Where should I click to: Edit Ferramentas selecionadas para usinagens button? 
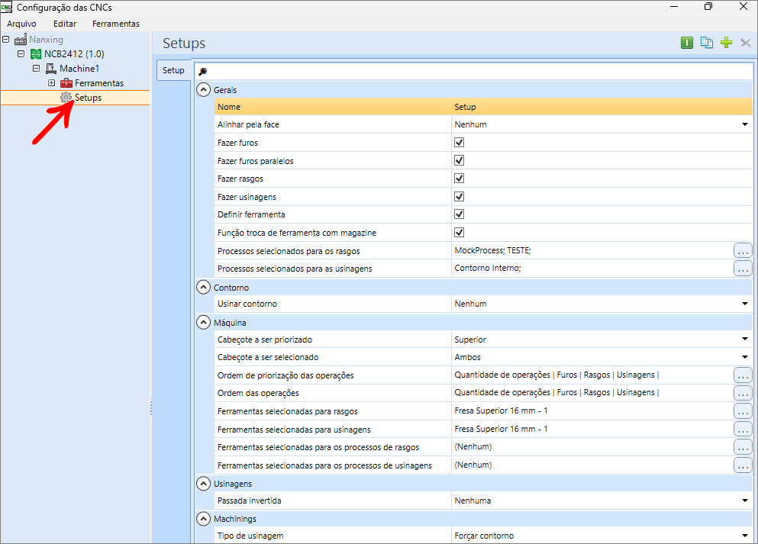(x=743, y=429)
